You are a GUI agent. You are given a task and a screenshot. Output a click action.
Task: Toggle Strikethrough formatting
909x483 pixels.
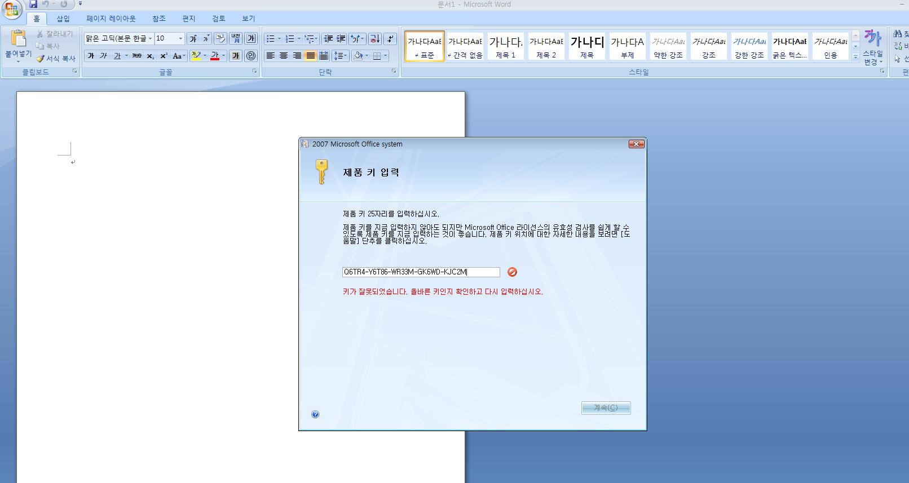[136, 56]
